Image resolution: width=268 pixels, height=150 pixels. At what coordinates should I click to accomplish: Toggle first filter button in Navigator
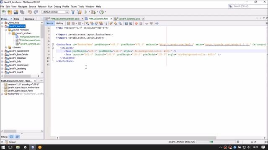click(x=11, y=137)
